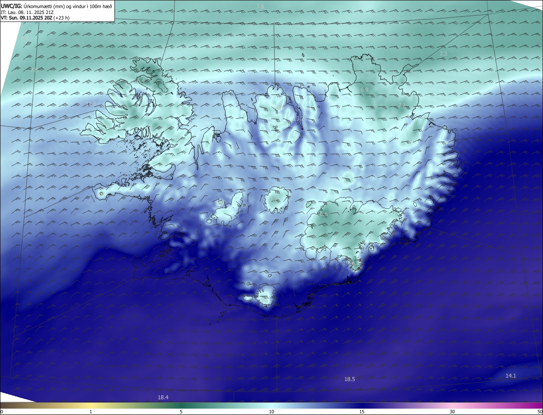The height and width of the screenshot is (415, 543).
Task: Click the 1 tick on the color scale
Action: pyautogui.click(x=91, y=412)
